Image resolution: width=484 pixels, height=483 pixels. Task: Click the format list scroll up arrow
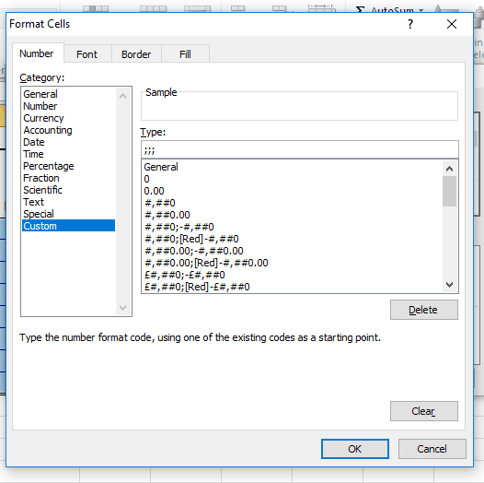(x=449, y=169)
